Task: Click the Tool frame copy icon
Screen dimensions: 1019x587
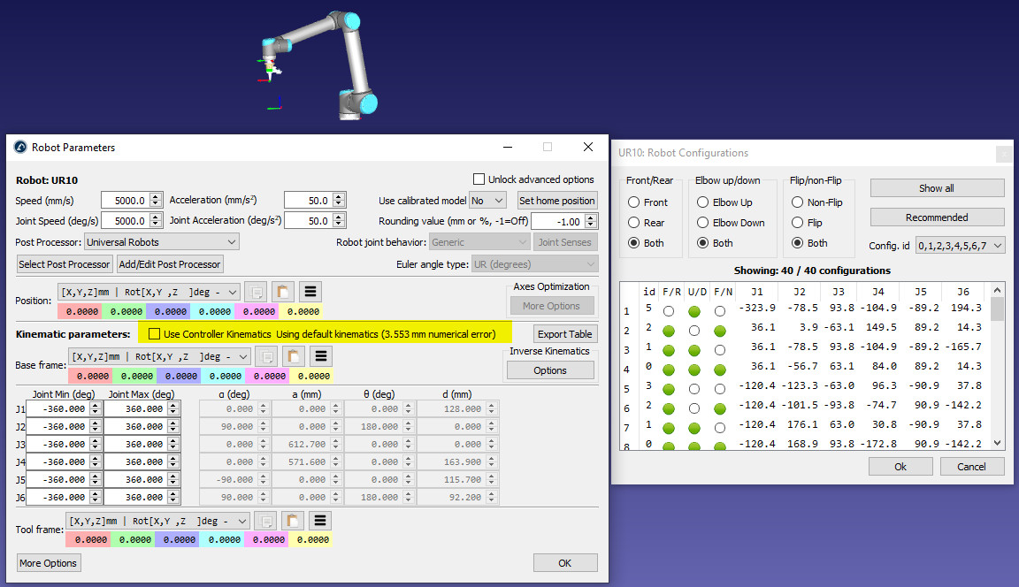Action: tap(265, 521)
